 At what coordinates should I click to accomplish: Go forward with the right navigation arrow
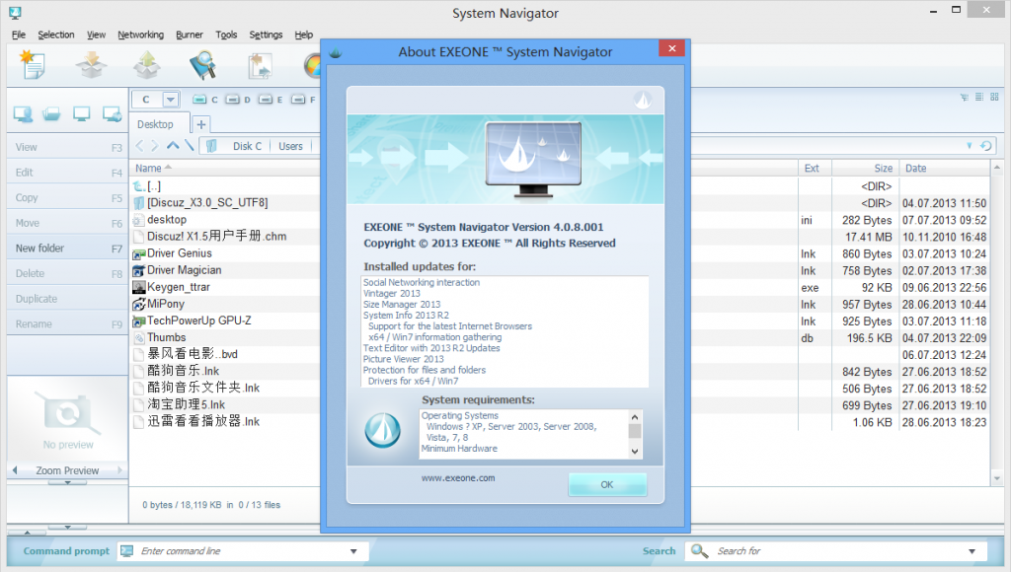(155, 146)
